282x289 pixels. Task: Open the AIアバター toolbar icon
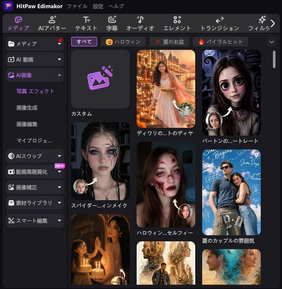pyautogui.click(x=52, y=20)
